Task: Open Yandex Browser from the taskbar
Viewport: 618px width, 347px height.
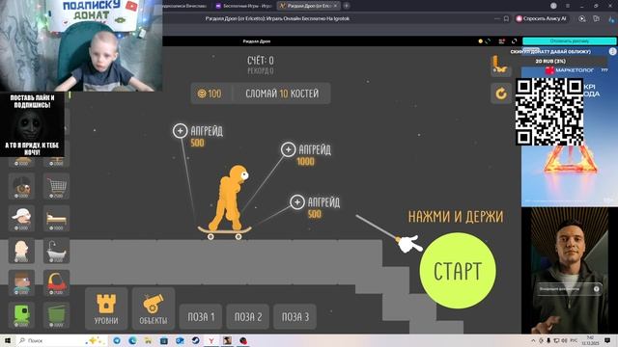Action: 211,340
